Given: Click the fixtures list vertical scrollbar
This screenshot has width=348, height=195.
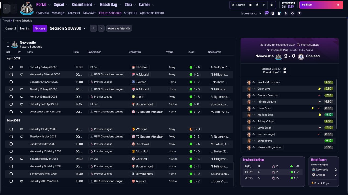Looking at the screenshot, I should 234,174.
